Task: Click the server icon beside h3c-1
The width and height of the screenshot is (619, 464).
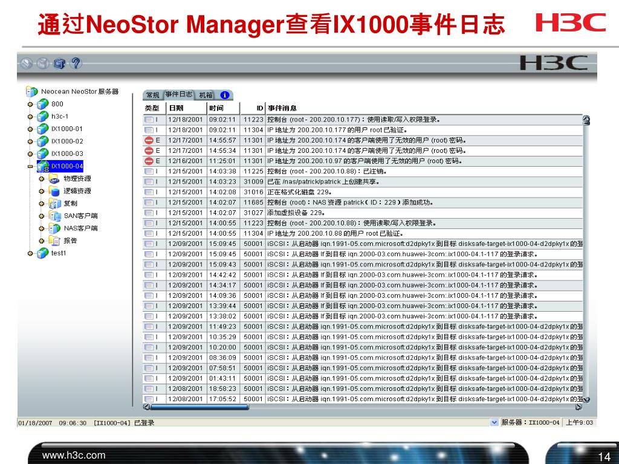Action: 43,117
